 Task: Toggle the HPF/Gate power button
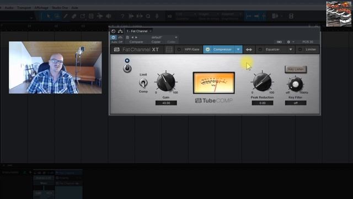(179, 49)
